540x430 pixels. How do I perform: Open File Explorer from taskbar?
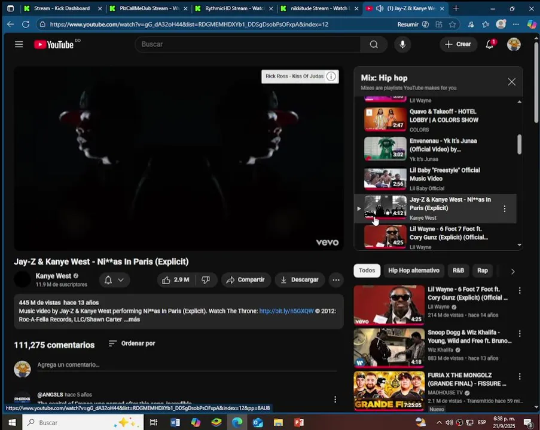(278, 422)
